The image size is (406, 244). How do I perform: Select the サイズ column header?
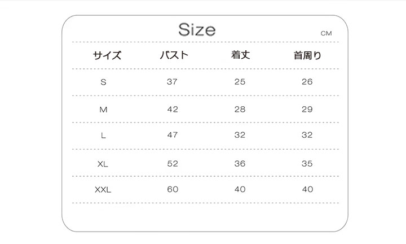click(107, 55)
